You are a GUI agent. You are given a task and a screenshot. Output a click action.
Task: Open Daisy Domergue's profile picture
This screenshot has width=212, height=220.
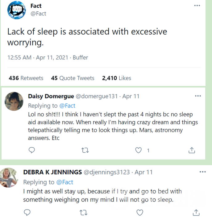click(x=14, y=101)
